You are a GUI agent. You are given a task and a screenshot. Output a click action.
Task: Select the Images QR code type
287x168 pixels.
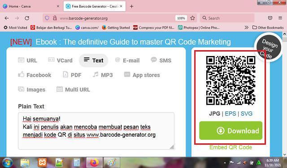pos(31,90)
